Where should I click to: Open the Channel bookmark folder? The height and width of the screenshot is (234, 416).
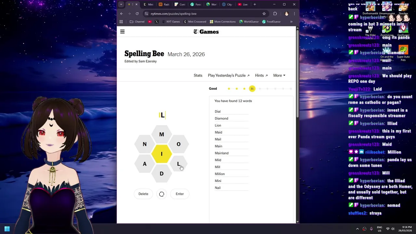[137, 22]
